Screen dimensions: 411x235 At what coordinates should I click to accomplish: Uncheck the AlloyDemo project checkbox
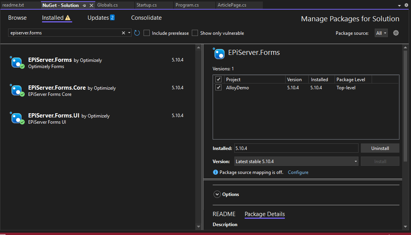218,88
